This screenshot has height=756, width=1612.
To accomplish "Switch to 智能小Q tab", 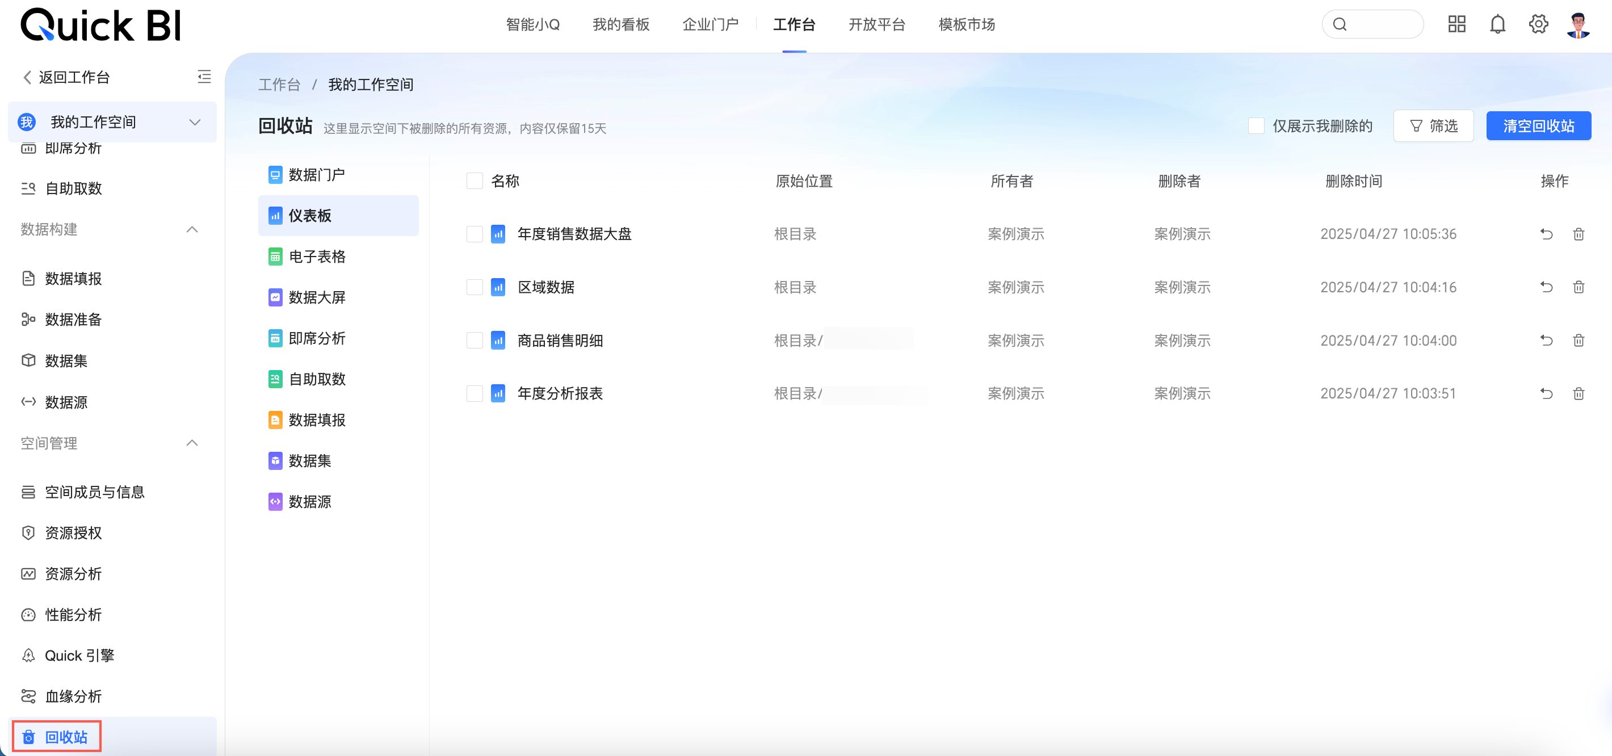I will click(532, 24).
